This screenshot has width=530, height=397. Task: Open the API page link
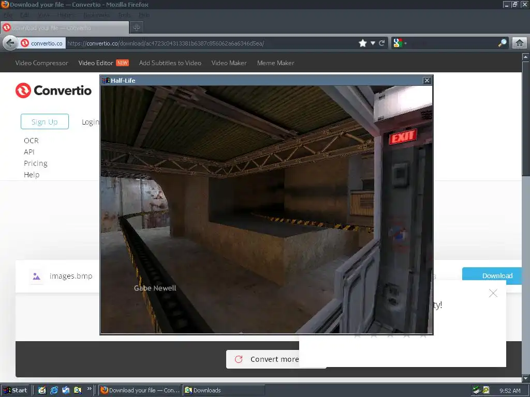click(x=29, y=152)
